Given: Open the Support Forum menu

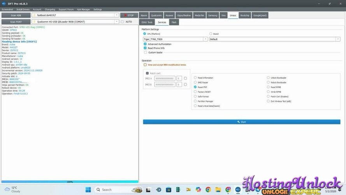Looking at the screenshot, I should coord(66,9).
